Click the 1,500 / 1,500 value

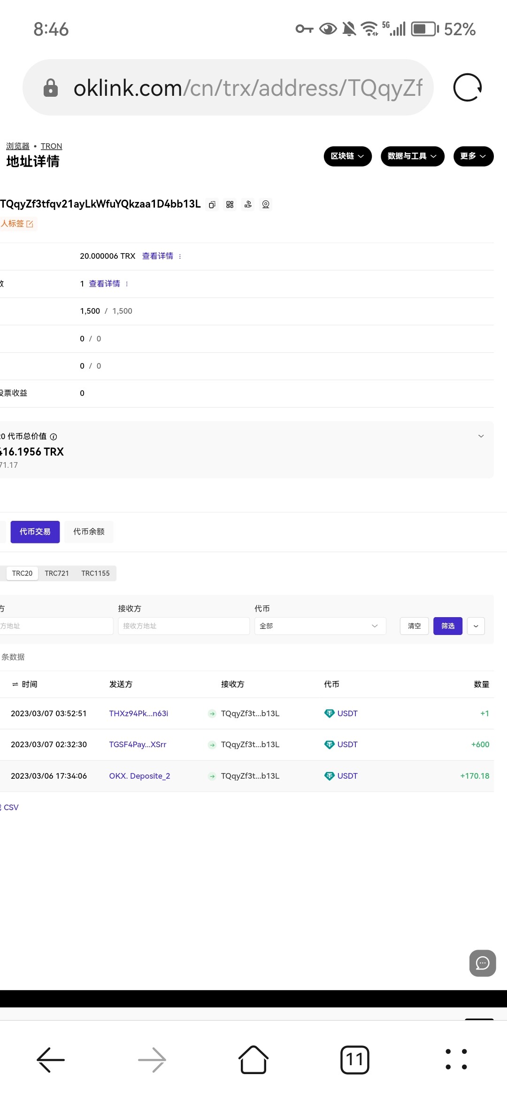(x=106, y=311)
